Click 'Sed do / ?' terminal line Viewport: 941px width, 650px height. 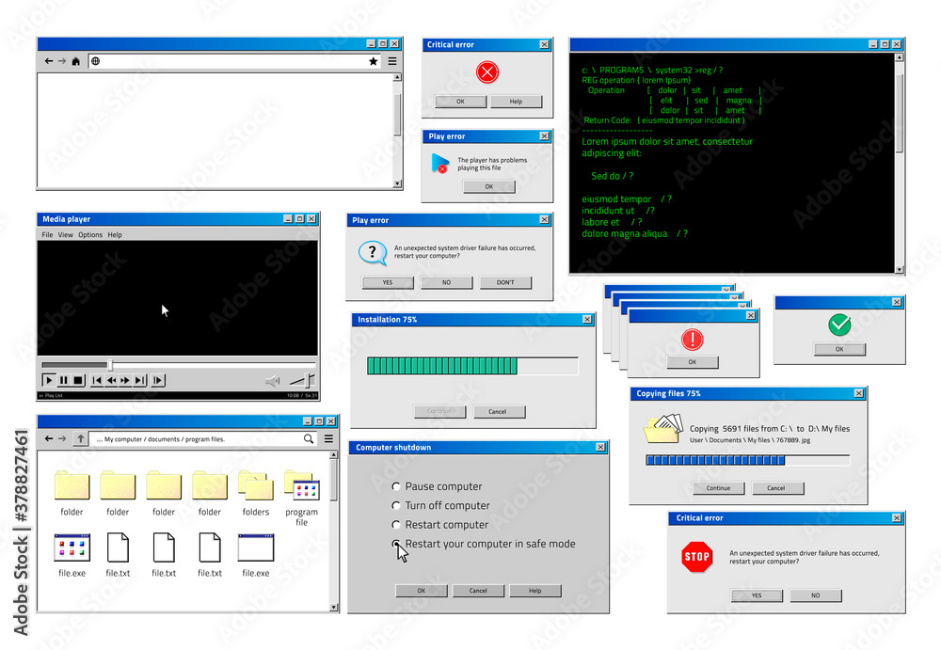613,176
